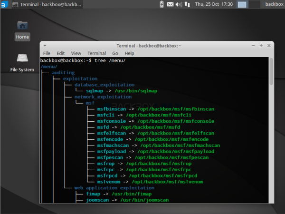Open the View menu
Image resolution: width=285 pixels, height=214 pixels.
pos(76,53)
